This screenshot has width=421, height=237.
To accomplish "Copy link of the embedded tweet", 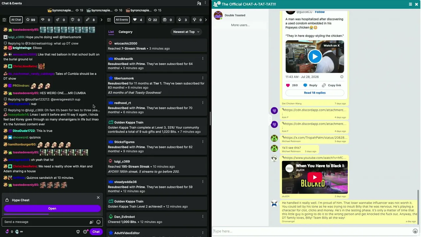I will point(332,85).
